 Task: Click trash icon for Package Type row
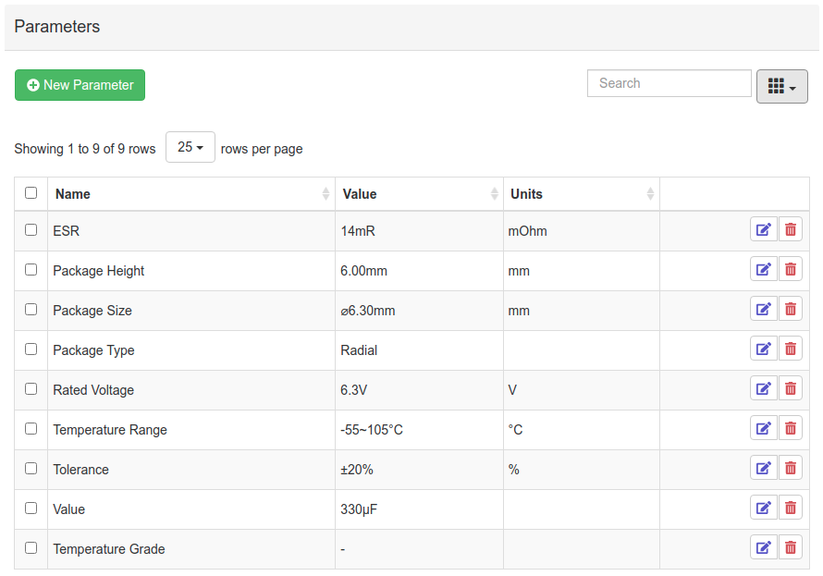pos(791,349)
